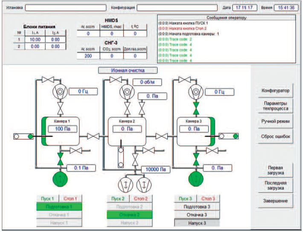
Task: Switch to Ручной режим
Action: pyautogui.click(x=276, y=121)
